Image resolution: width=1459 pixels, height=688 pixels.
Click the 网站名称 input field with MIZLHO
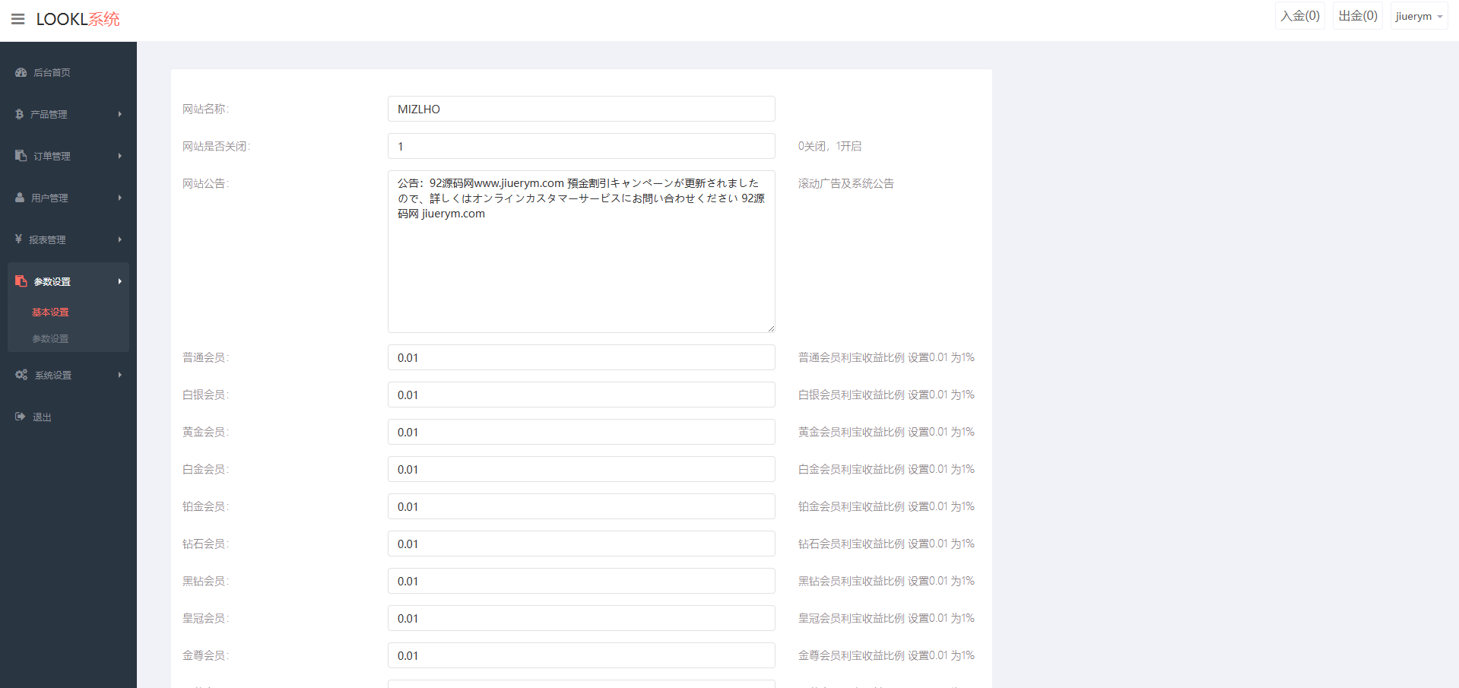[x=581, y=109]
